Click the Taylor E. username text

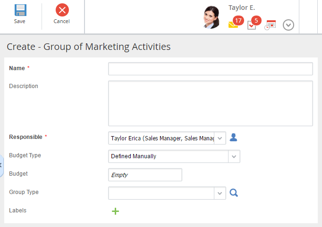tap(242, 8)
